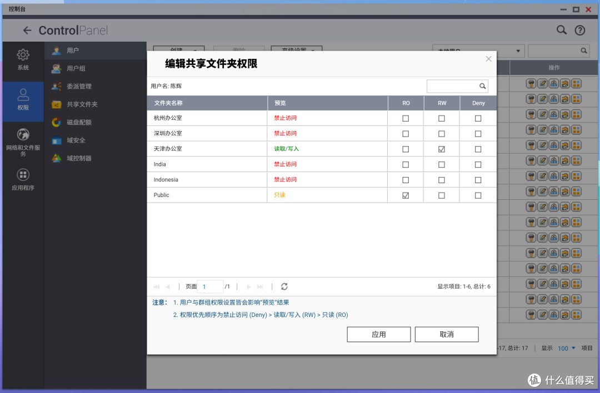The image size is (600, 393).
Task: Maximize the 控制台 window
Action: [x=576, y=9]
